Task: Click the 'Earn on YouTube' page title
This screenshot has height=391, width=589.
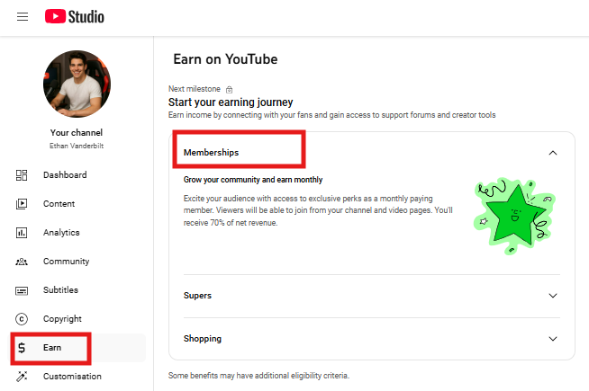Action: (225, 59)
